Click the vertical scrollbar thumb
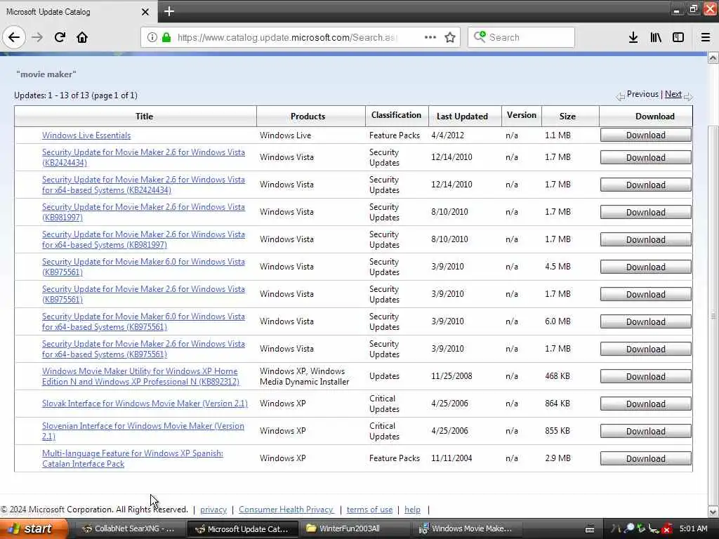The height and width of the screenshot is (539, 719). (713, 315)
